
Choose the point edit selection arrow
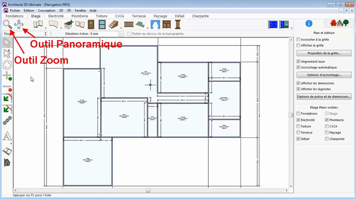pyautogui.click(x=7, y=54)
